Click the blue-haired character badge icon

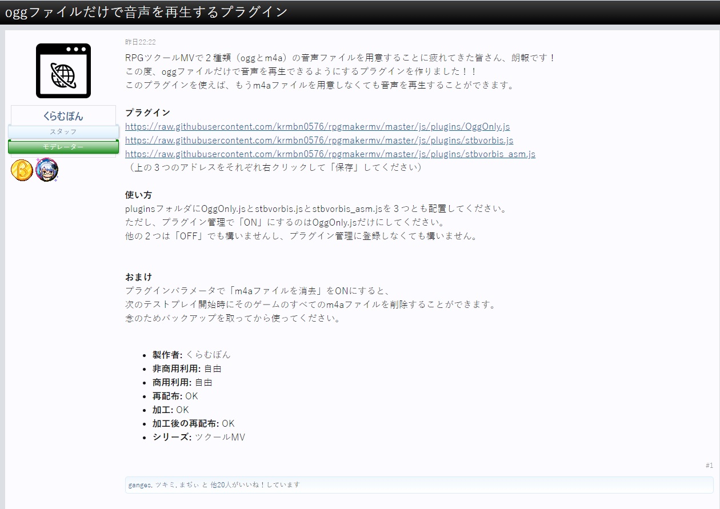pyautogui.click(x=47, y=170)
